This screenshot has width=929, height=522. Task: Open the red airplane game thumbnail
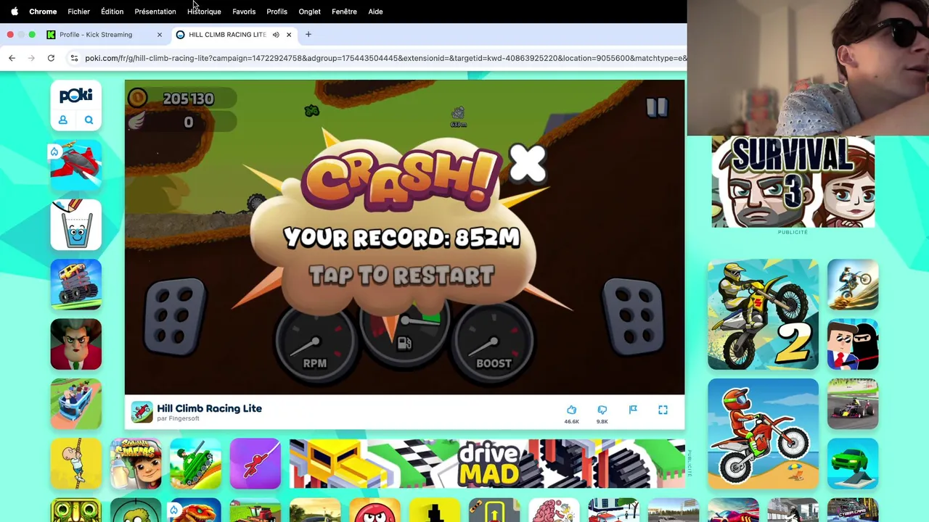76,165
